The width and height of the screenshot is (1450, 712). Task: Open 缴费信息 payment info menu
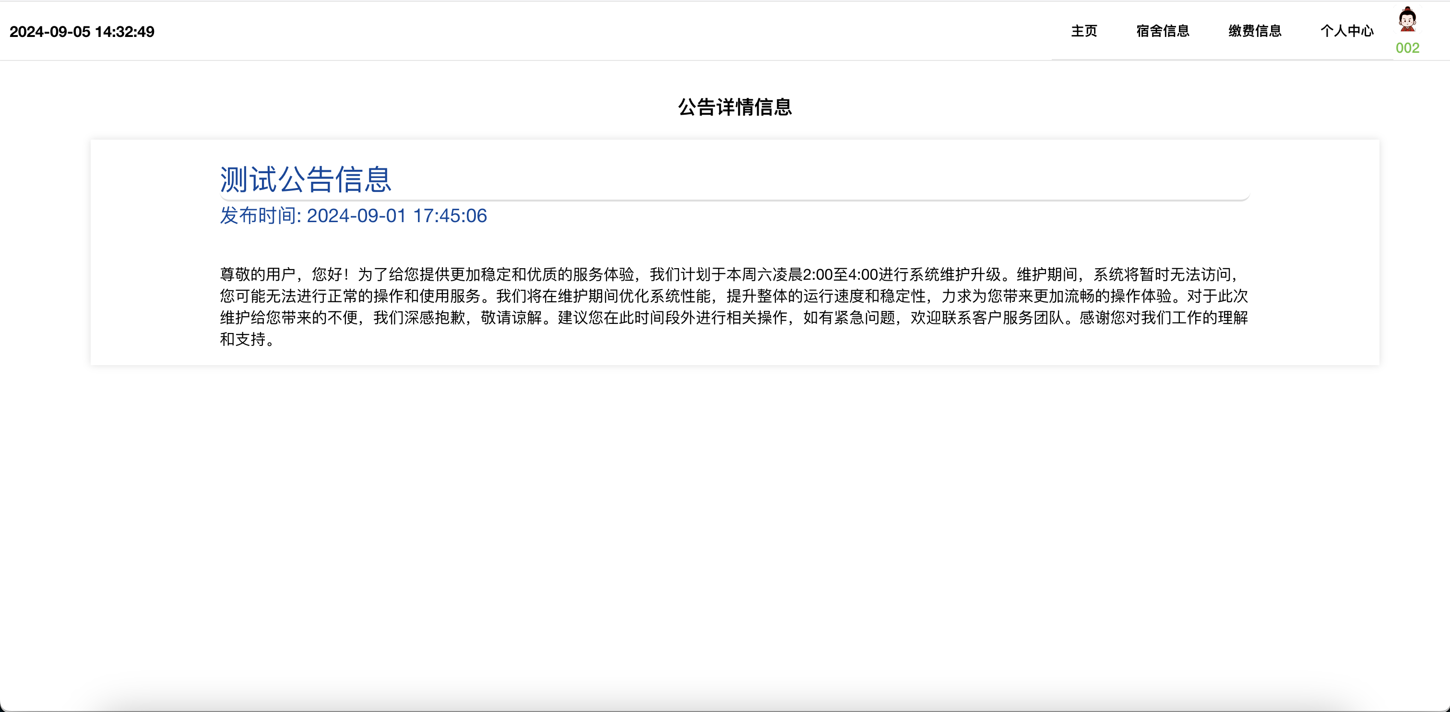[1255, 31]
